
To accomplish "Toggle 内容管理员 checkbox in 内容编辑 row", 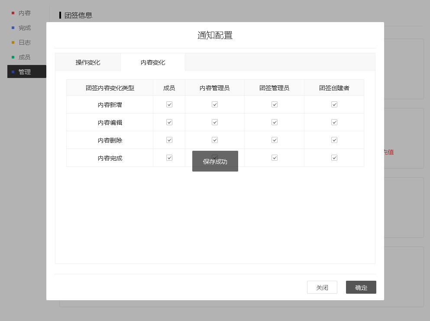I will (x=215, y=122).
